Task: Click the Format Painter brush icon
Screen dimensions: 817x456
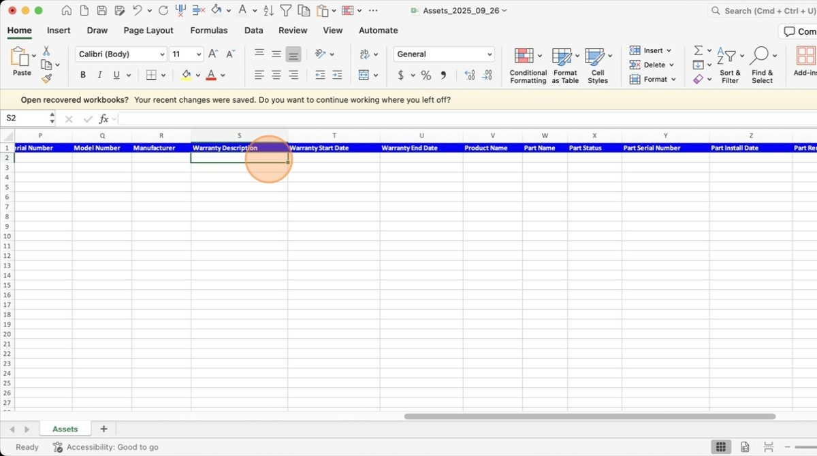Action: click(46, 79)
